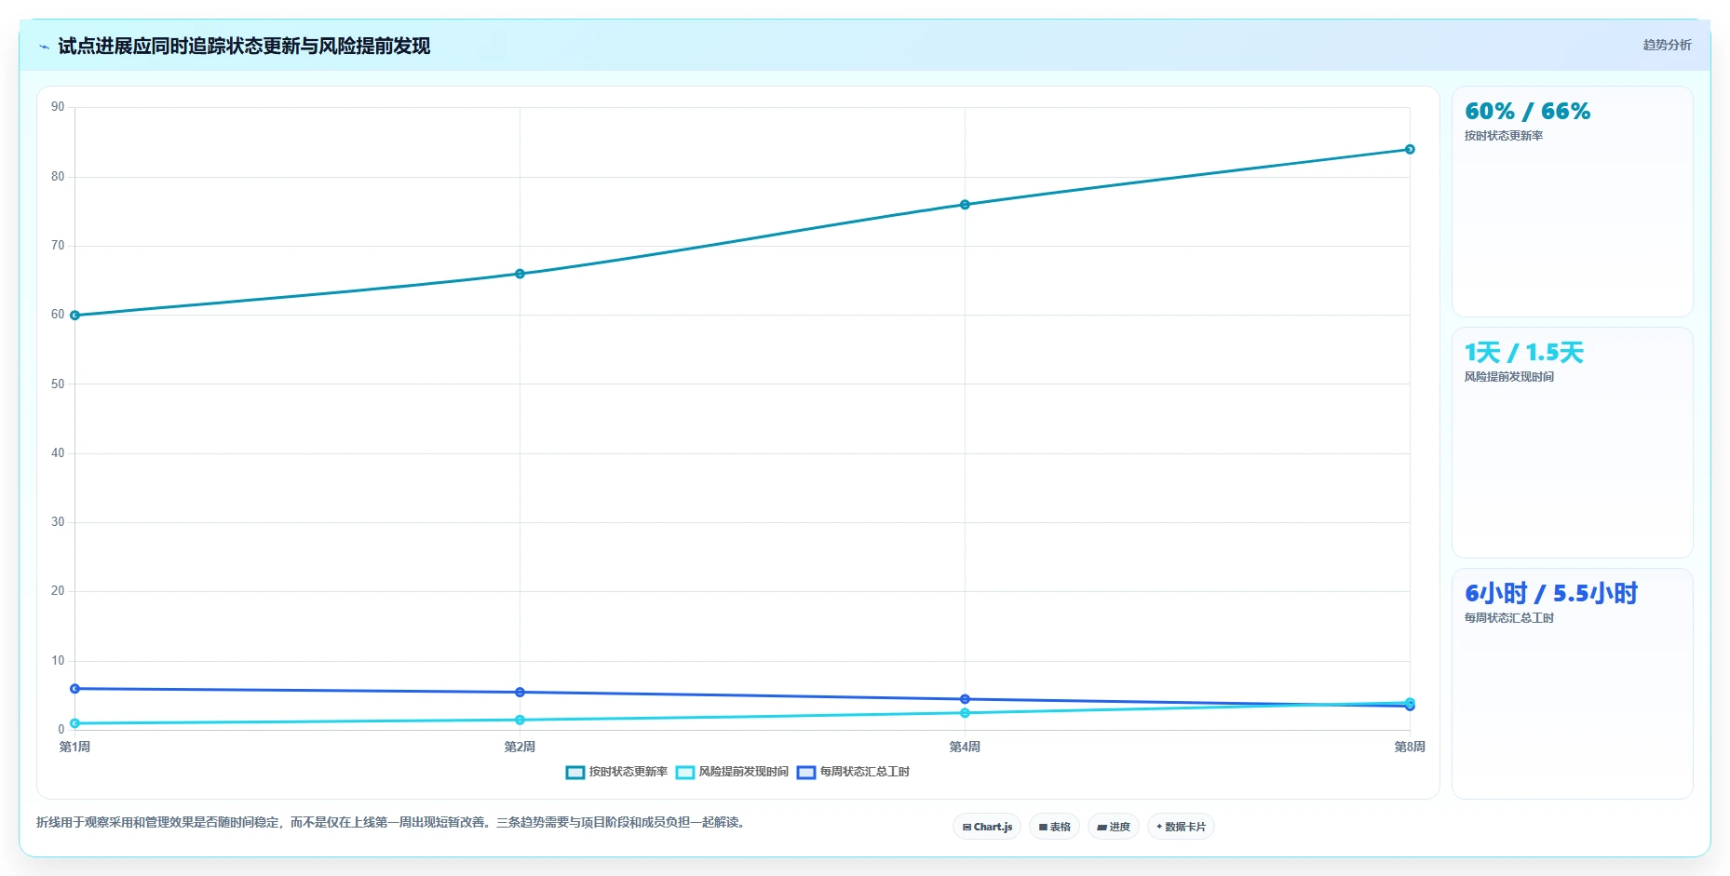Click the 趋势分析 label in header
1730x876 pixels.
(x=1667, y=45)
